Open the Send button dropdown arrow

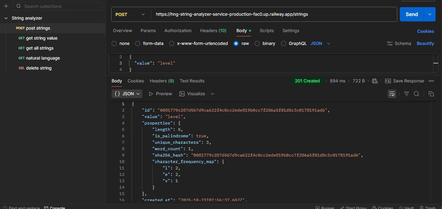429,14
